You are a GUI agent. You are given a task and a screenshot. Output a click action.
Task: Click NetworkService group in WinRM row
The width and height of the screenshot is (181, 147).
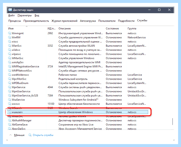click(137, 37)
